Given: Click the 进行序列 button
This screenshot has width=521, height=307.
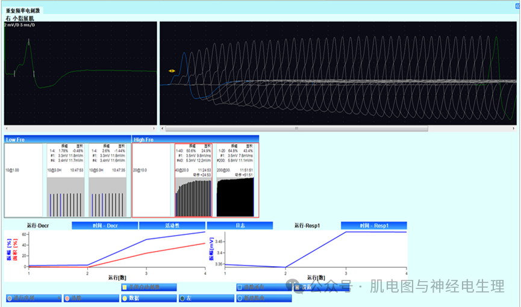Looking at the screenshot, I should [x=34, y=298].
